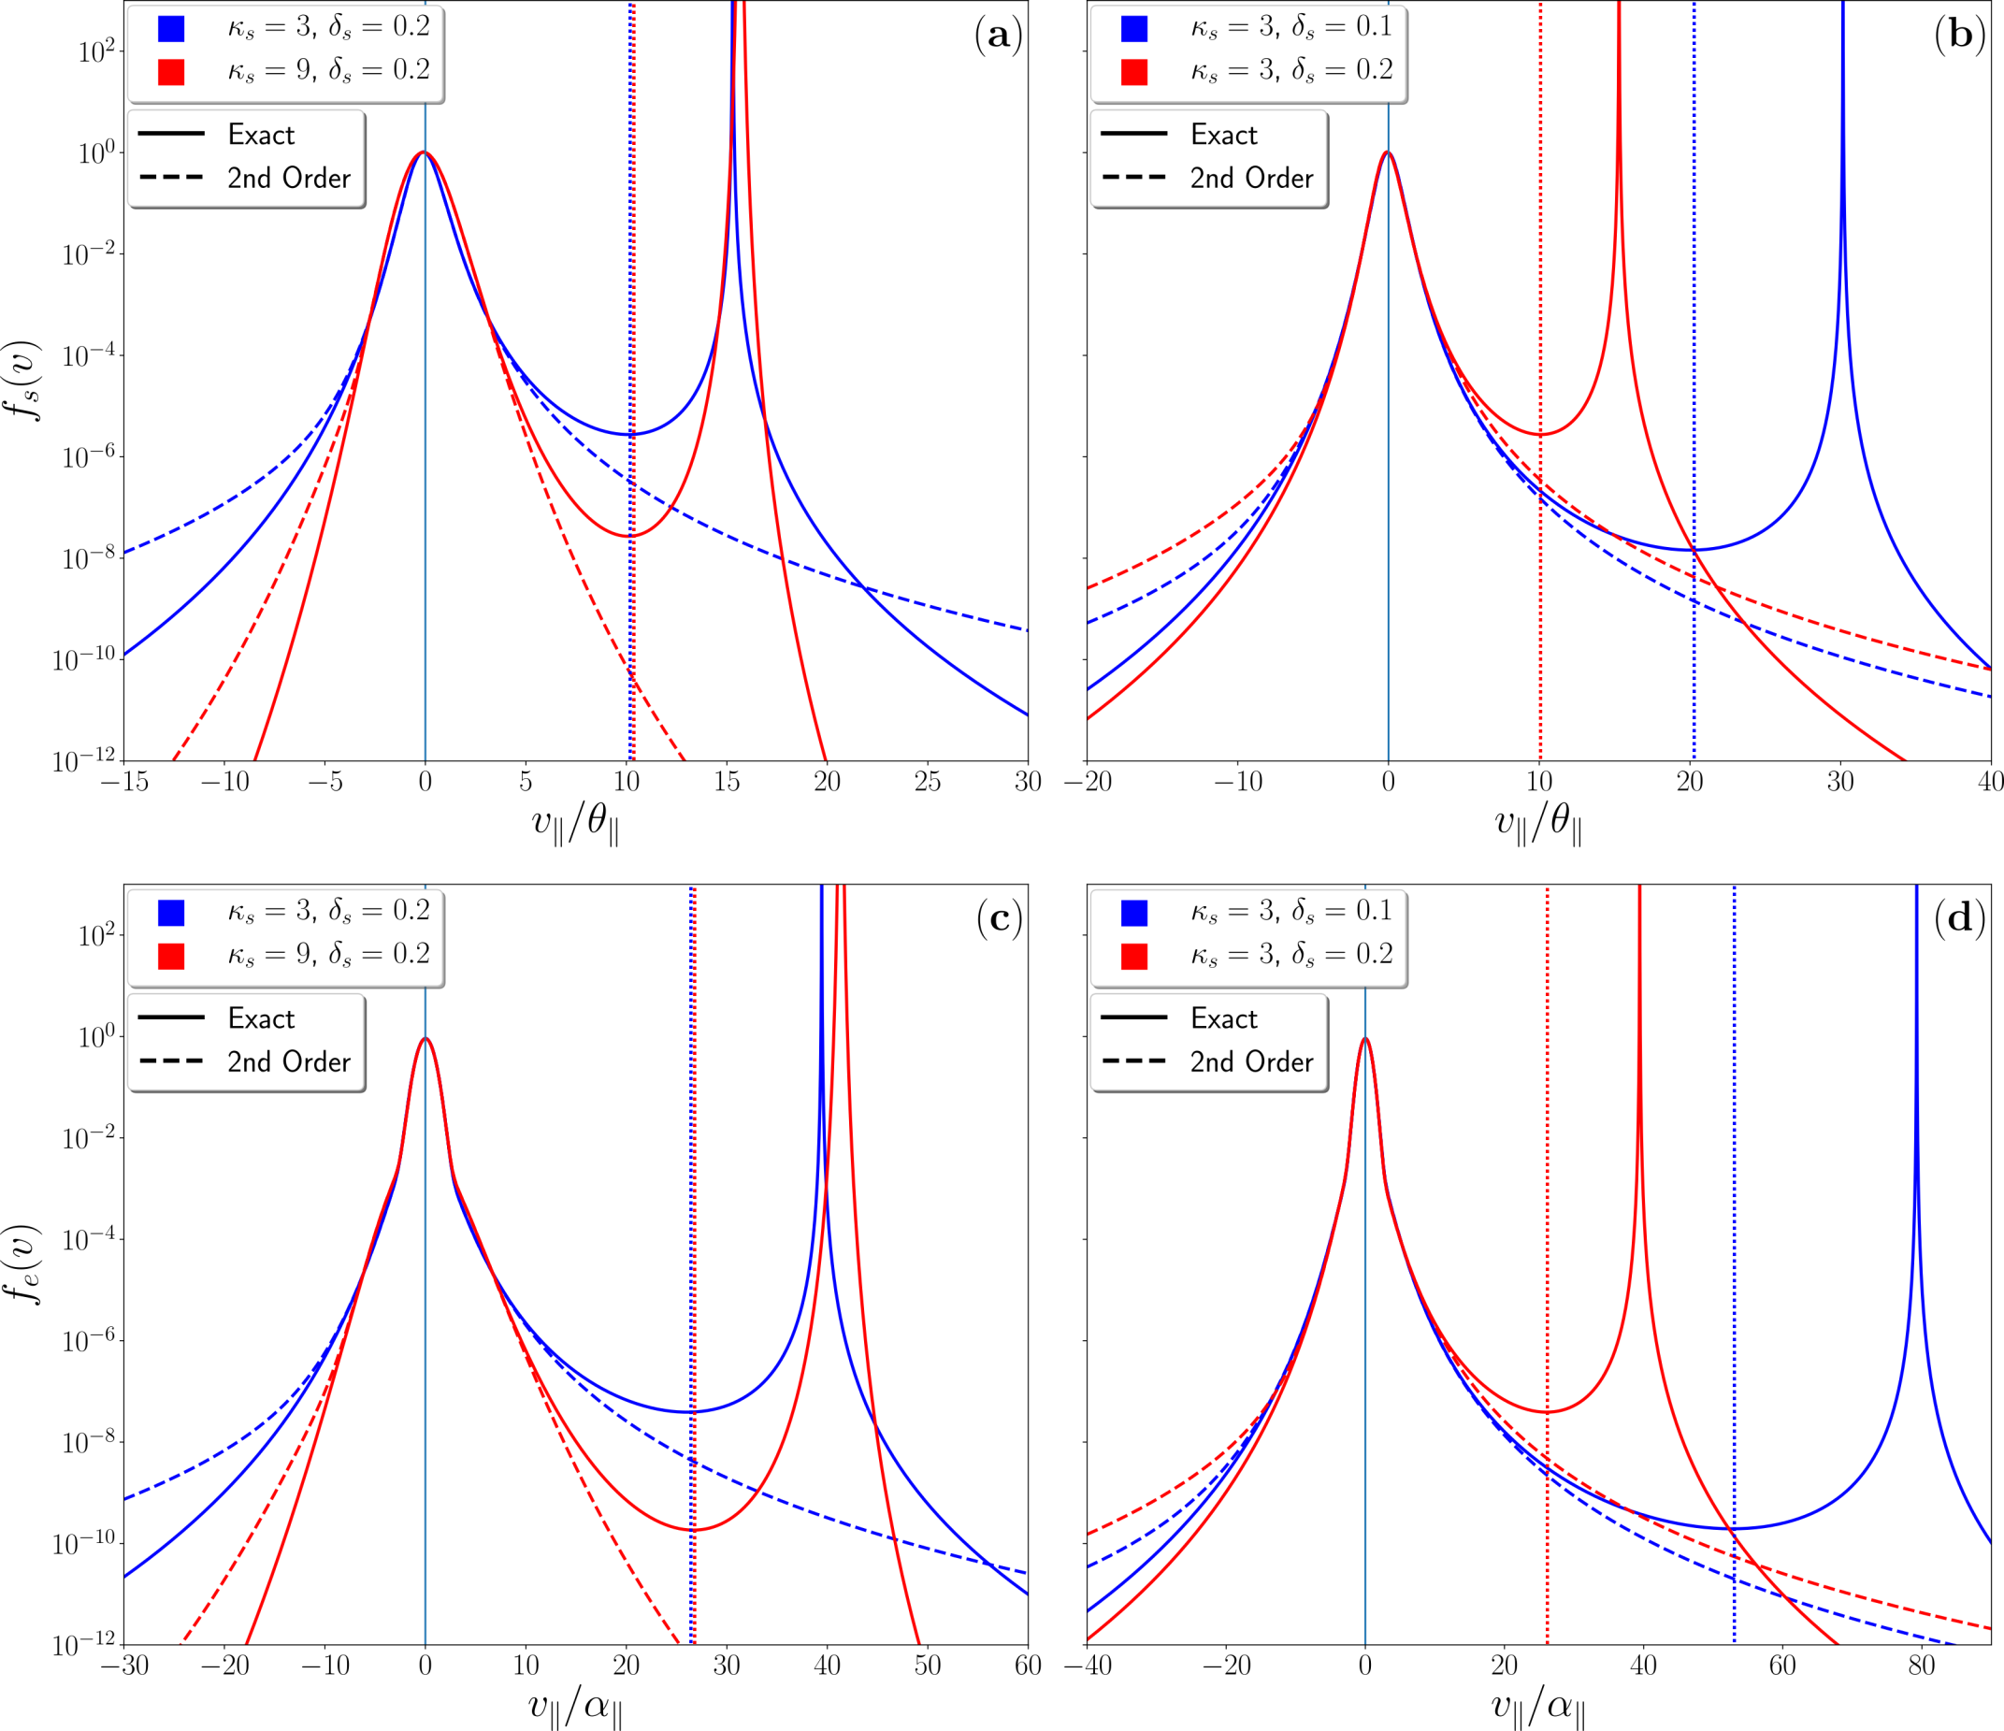Click the red swatch in panel (d) legend
Image resolution: width=2004 pixels, height=1731 pixels.
pos(1134,956)
